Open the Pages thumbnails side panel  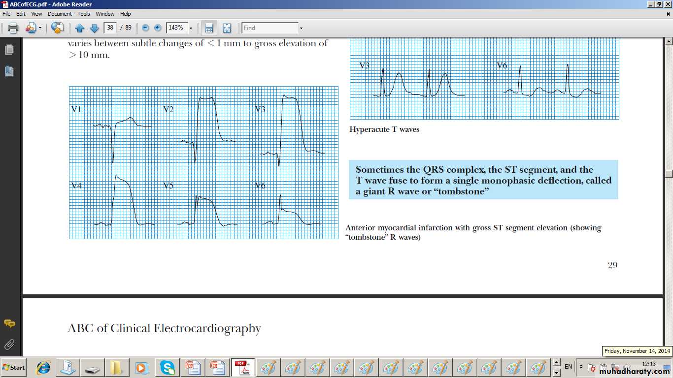pyautogui.click(x=9, y=50)
